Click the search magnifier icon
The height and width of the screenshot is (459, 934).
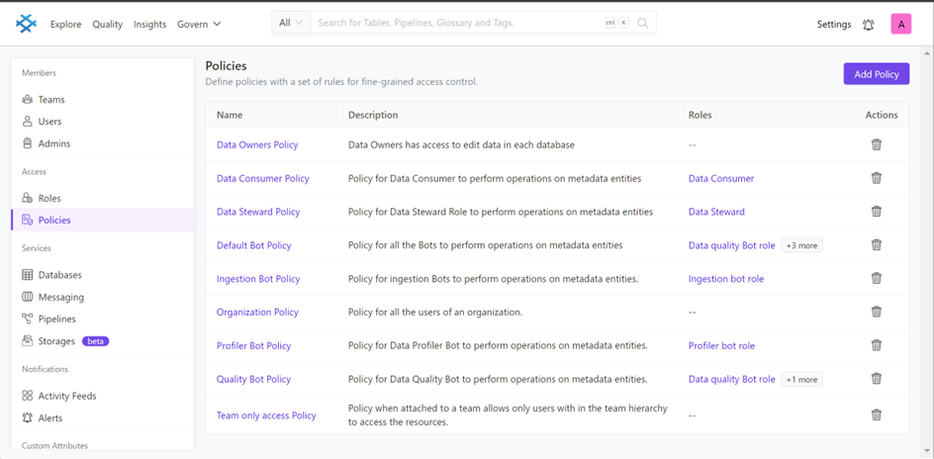[643, 23]
